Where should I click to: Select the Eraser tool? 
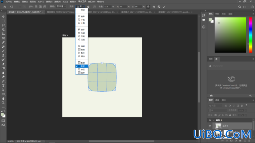pos(3,64)
